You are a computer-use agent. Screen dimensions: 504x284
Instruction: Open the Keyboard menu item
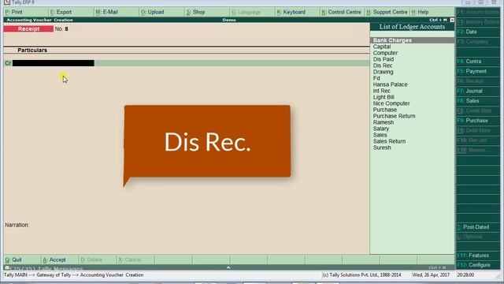pos(291,12)
